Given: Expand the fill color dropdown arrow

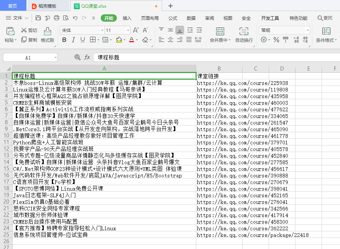Looking at the screenshot, I should (x=124, y=40).
